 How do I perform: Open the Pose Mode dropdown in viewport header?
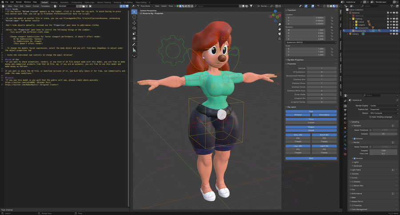pos(145,6)
